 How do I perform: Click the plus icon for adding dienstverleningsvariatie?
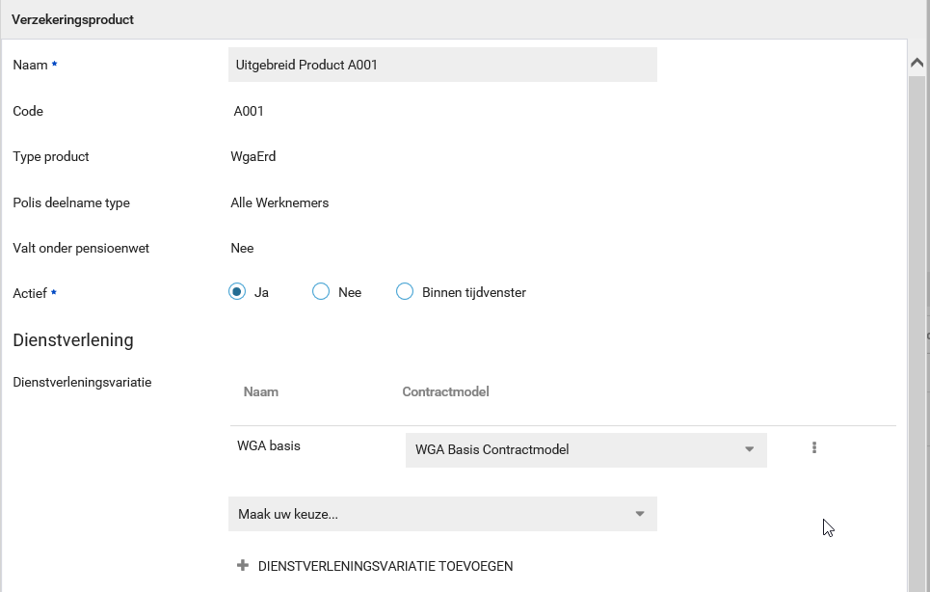tap(243, 566)
